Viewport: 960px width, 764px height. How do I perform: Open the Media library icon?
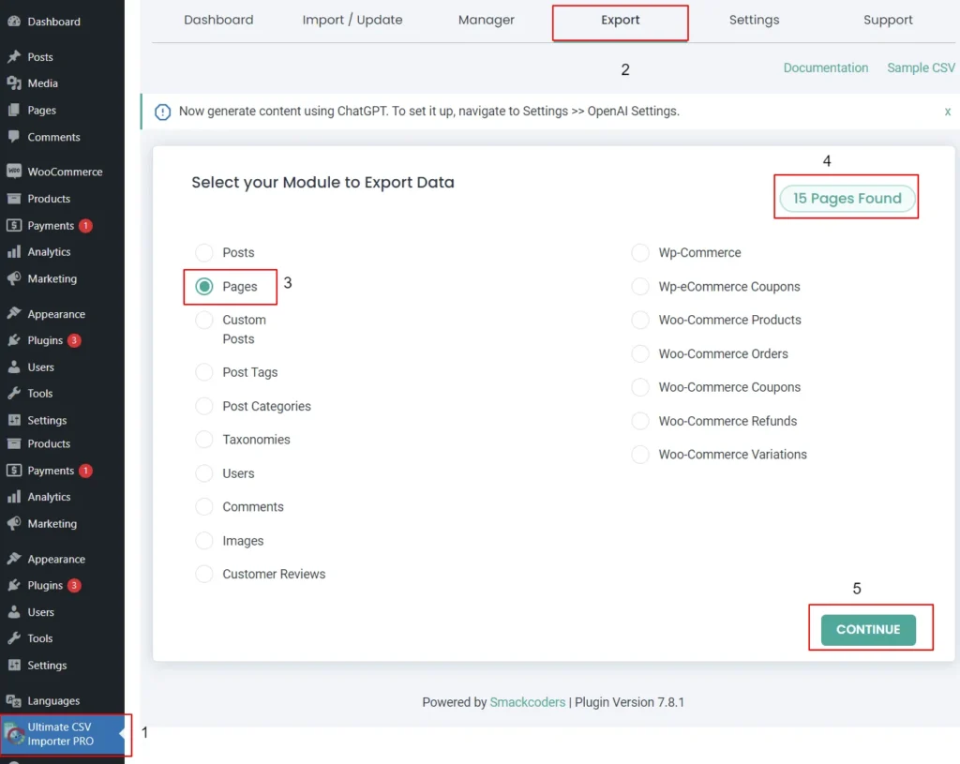coord(14,83)
